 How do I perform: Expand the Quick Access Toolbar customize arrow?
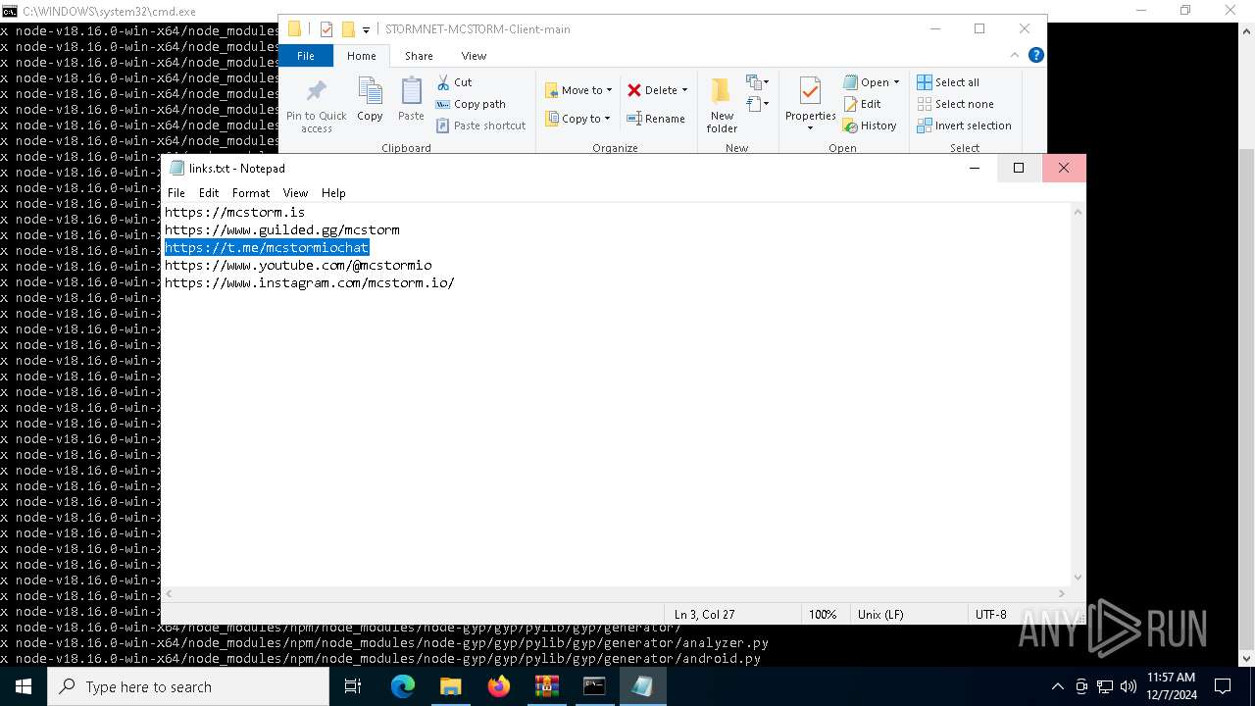[366, 29]
